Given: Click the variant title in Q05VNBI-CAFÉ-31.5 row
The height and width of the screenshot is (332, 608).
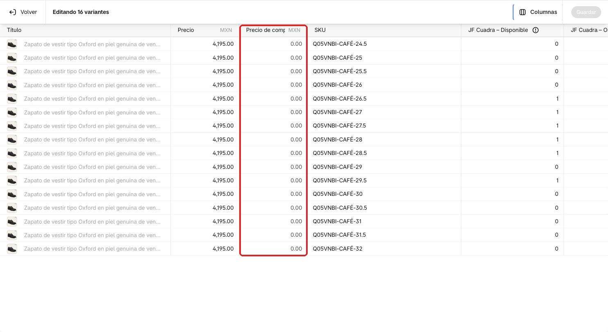Looking at the screenshot, I should [x=92, y=235].
